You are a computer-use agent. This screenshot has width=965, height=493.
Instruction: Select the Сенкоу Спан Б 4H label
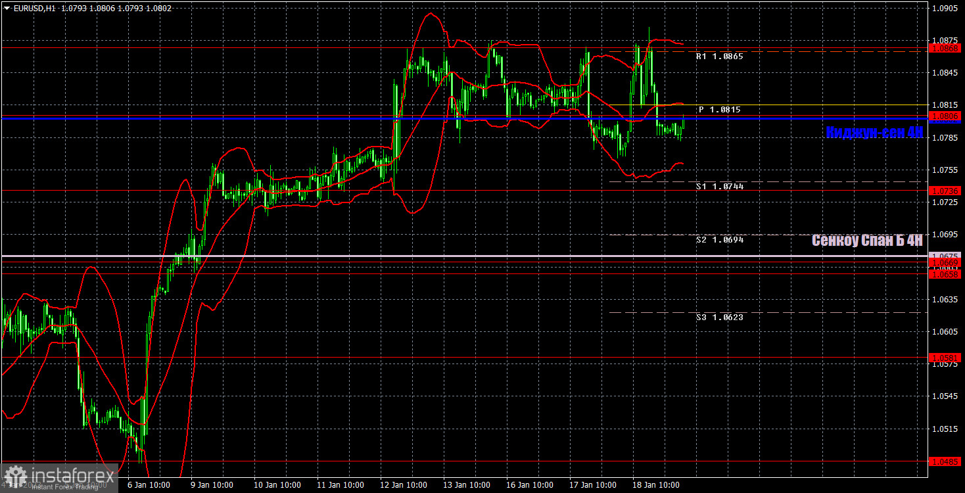coord(867,241)
